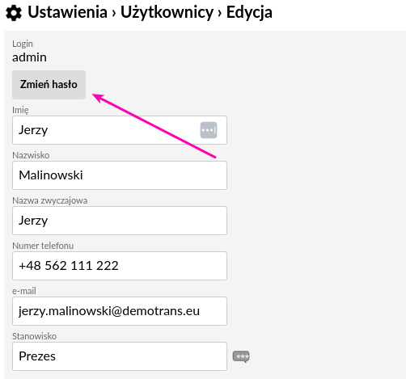Click the Imię label above the first field

tap(20, 110)
